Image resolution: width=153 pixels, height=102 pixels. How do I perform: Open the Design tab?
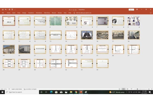(x=24, y=13)
